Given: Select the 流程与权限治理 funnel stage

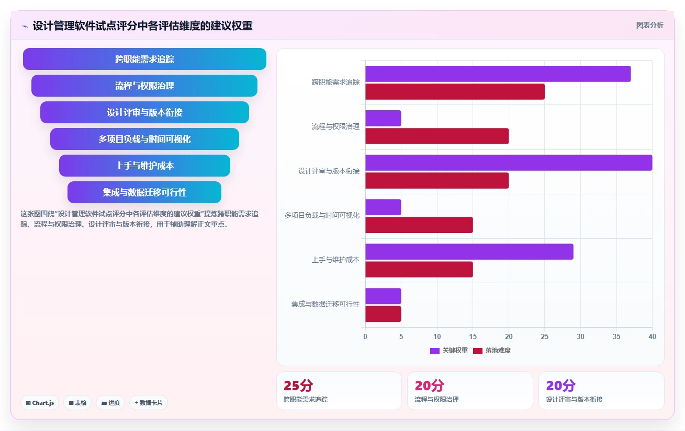Looking at the screenshot, I should (144, 86).
